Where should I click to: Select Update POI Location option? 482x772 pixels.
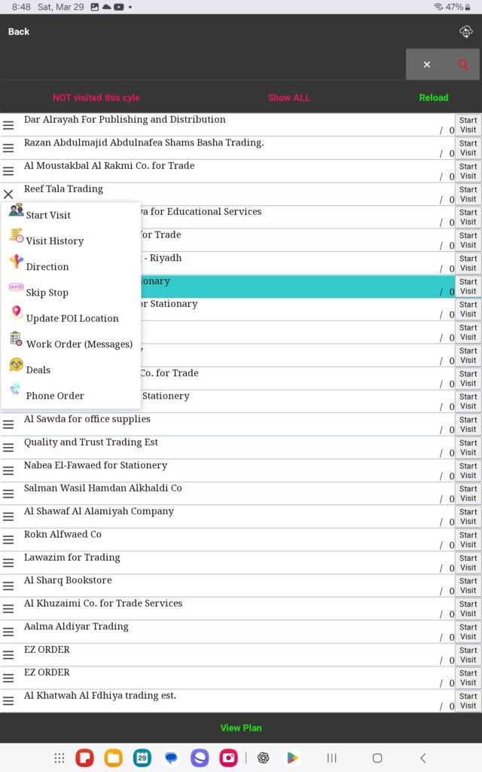[x=72, y=318]
